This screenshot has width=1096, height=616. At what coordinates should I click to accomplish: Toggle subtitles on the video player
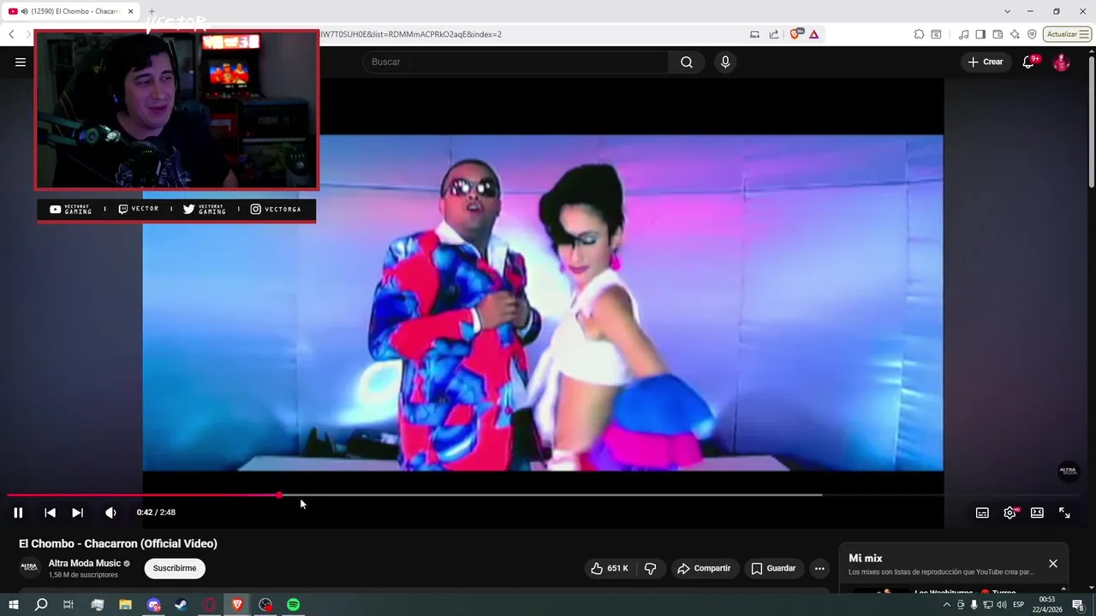(982, 512)
